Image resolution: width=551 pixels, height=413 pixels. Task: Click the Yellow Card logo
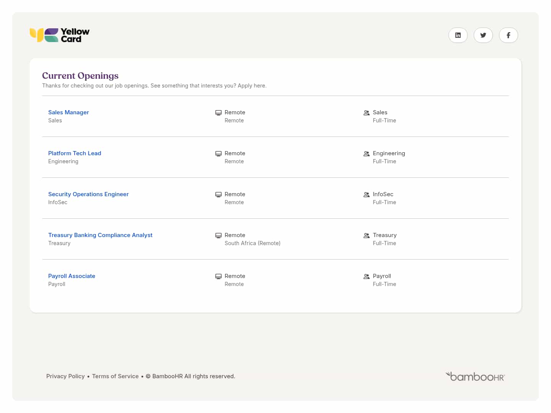click(x=60, y=35)
